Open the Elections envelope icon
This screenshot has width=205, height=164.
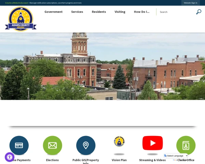pyautogui.click(x=52, y=145)
